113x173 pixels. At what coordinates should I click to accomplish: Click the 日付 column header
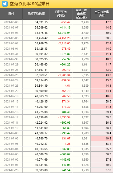click(11, 14)
